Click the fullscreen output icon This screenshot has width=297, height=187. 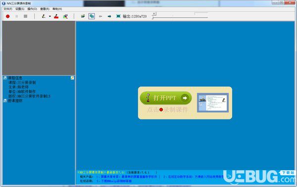point(118,16)
